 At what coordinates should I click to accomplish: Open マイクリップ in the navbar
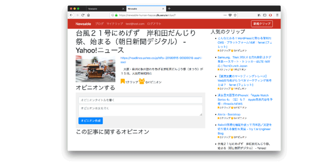pos(115,24)
